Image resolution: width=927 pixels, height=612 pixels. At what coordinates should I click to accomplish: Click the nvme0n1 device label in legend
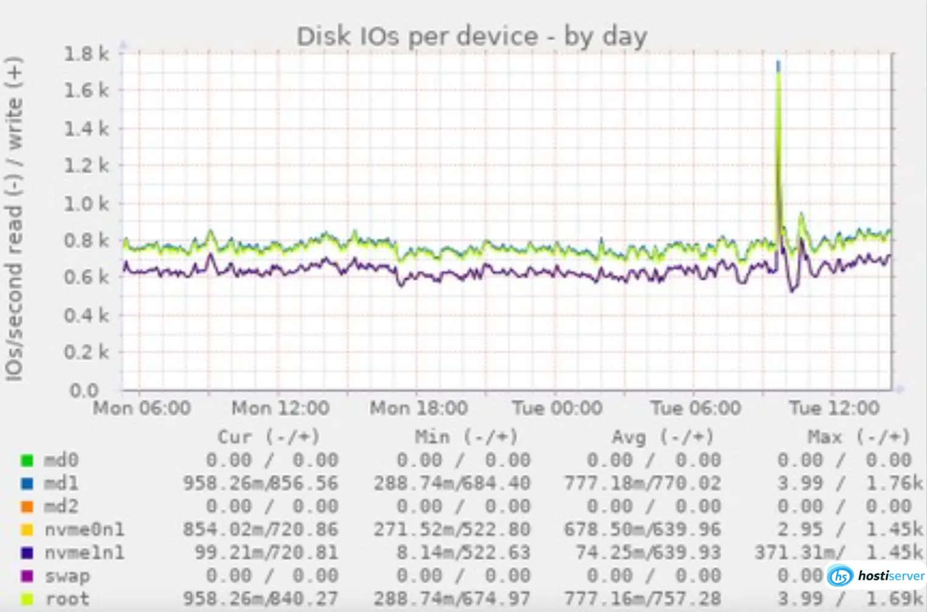click(x=85, y=529)
